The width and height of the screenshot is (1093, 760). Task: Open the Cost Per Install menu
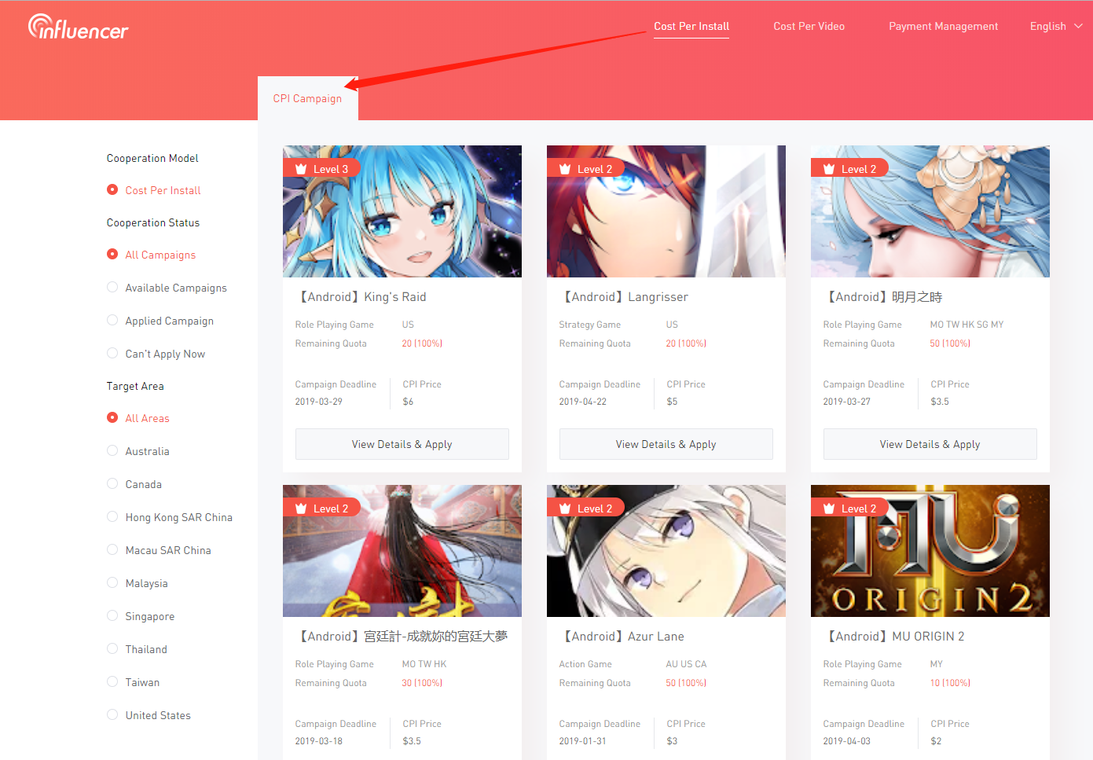tap(691, 26)
